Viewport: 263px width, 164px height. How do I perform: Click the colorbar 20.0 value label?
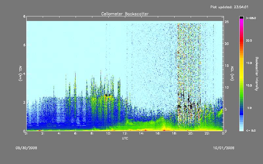[249, 41]
